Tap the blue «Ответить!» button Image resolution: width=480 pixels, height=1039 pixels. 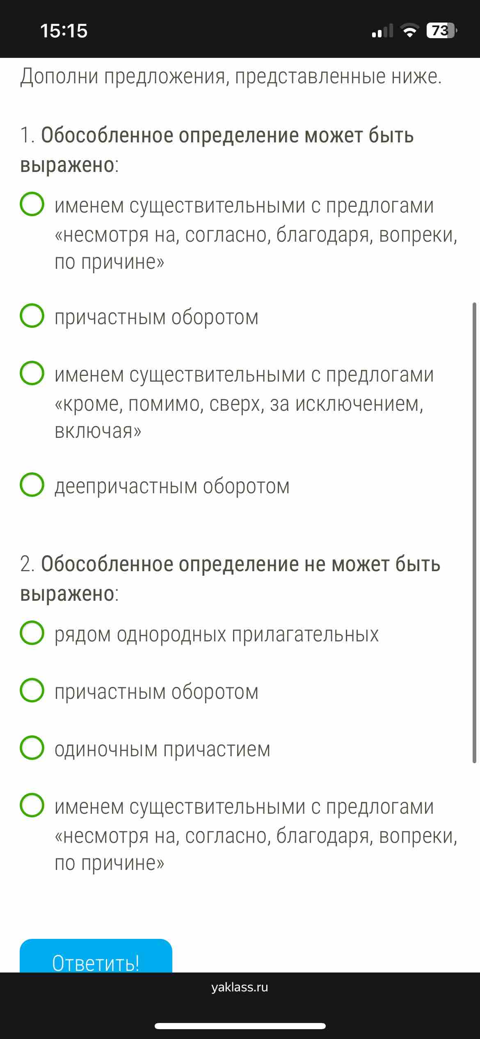point(96,956)
